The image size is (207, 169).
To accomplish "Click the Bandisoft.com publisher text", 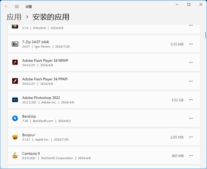I will 43,121.
